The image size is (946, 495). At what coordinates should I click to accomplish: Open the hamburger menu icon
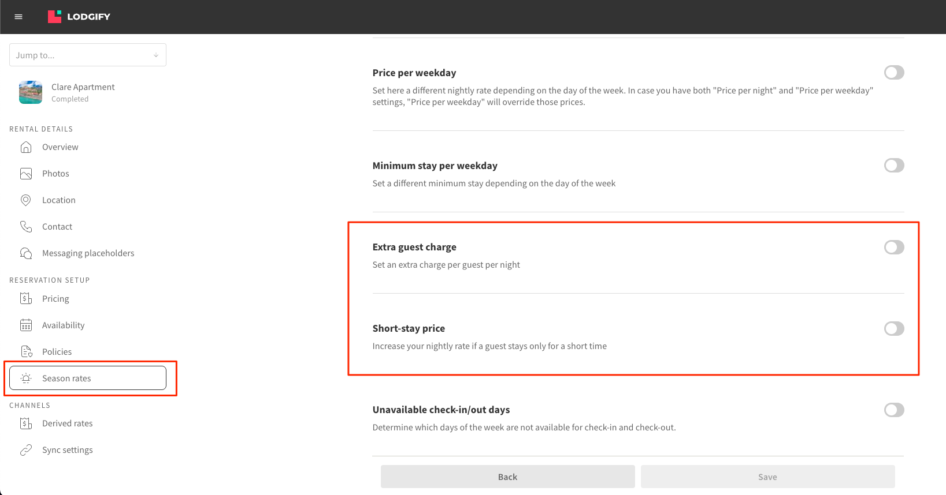coord(18,17)
